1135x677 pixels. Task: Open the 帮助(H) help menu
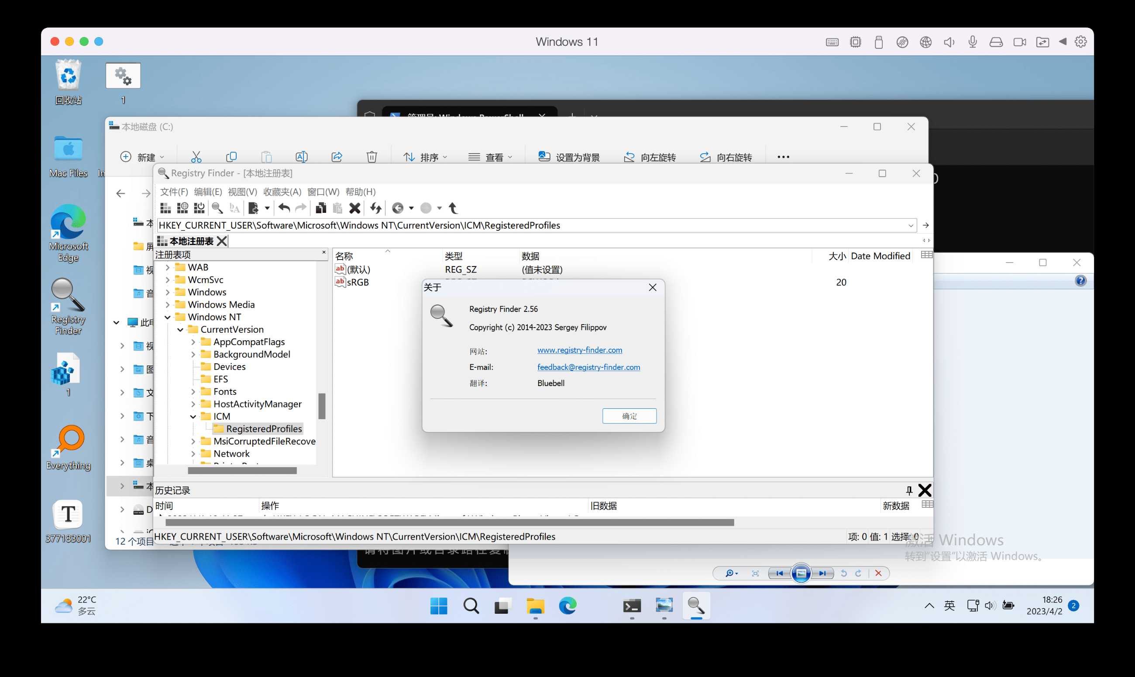(360, 191)
